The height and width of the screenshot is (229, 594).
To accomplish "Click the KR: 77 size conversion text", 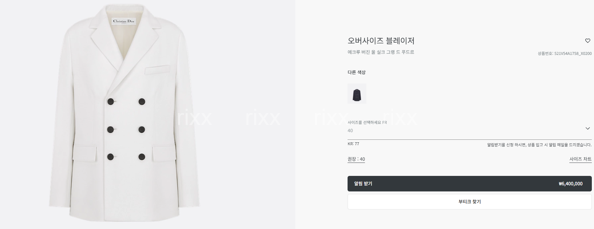I will pos(353,144).
